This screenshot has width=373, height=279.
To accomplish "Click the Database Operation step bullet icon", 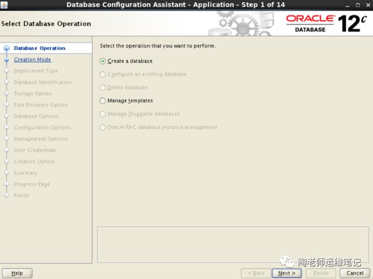I will point(6,48).
